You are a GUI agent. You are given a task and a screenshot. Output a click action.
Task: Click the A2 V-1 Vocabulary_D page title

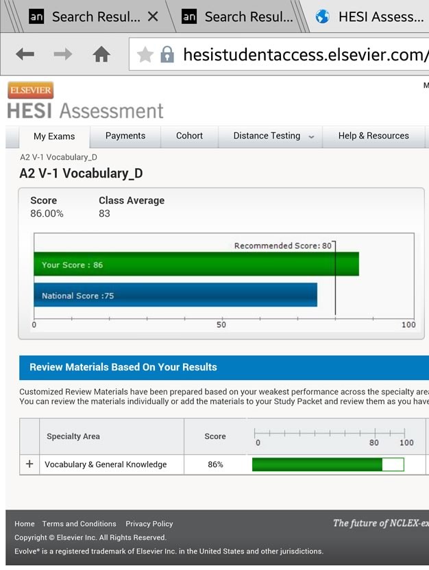81,174
